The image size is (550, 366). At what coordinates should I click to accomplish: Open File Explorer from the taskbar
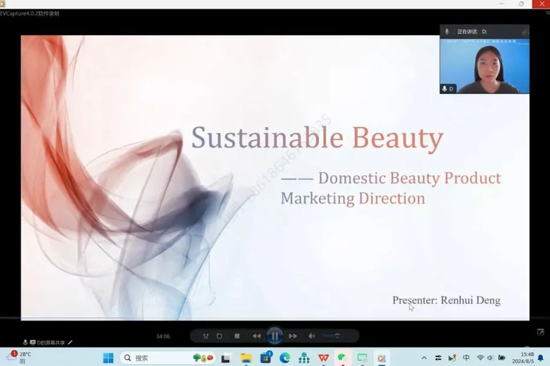pos(246,358)
